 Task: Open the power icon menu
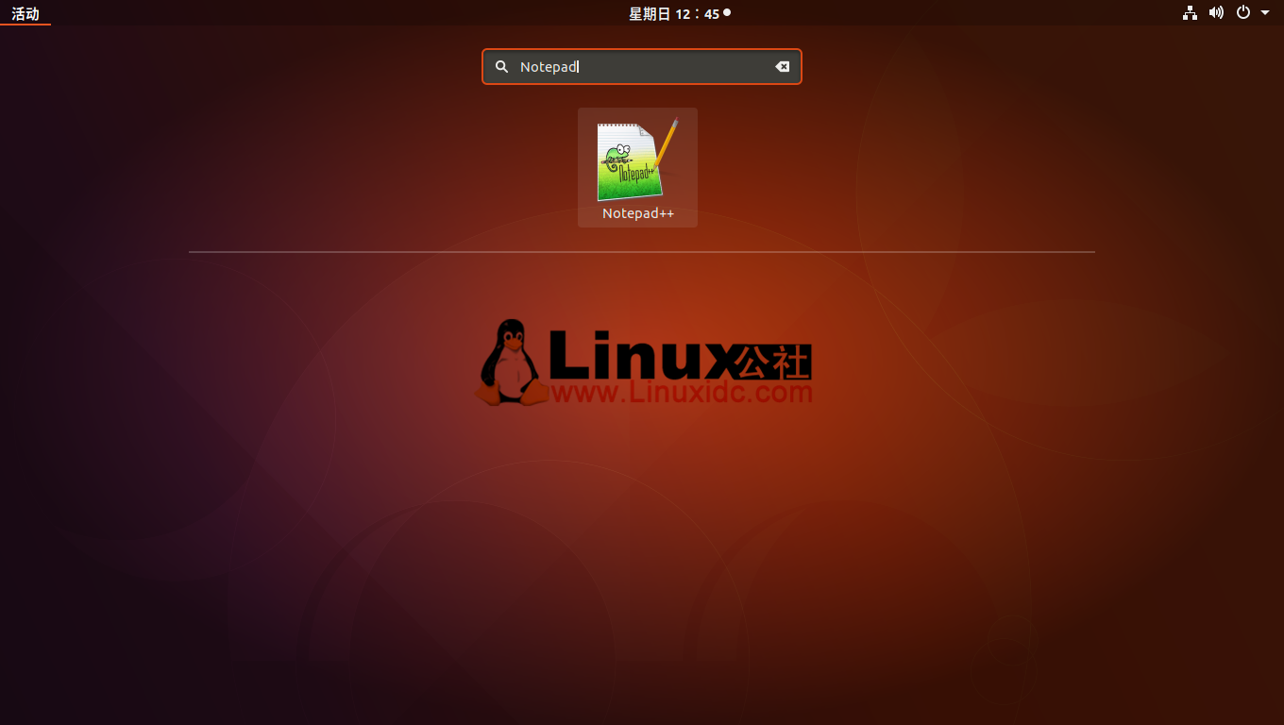click(1243, 13)
